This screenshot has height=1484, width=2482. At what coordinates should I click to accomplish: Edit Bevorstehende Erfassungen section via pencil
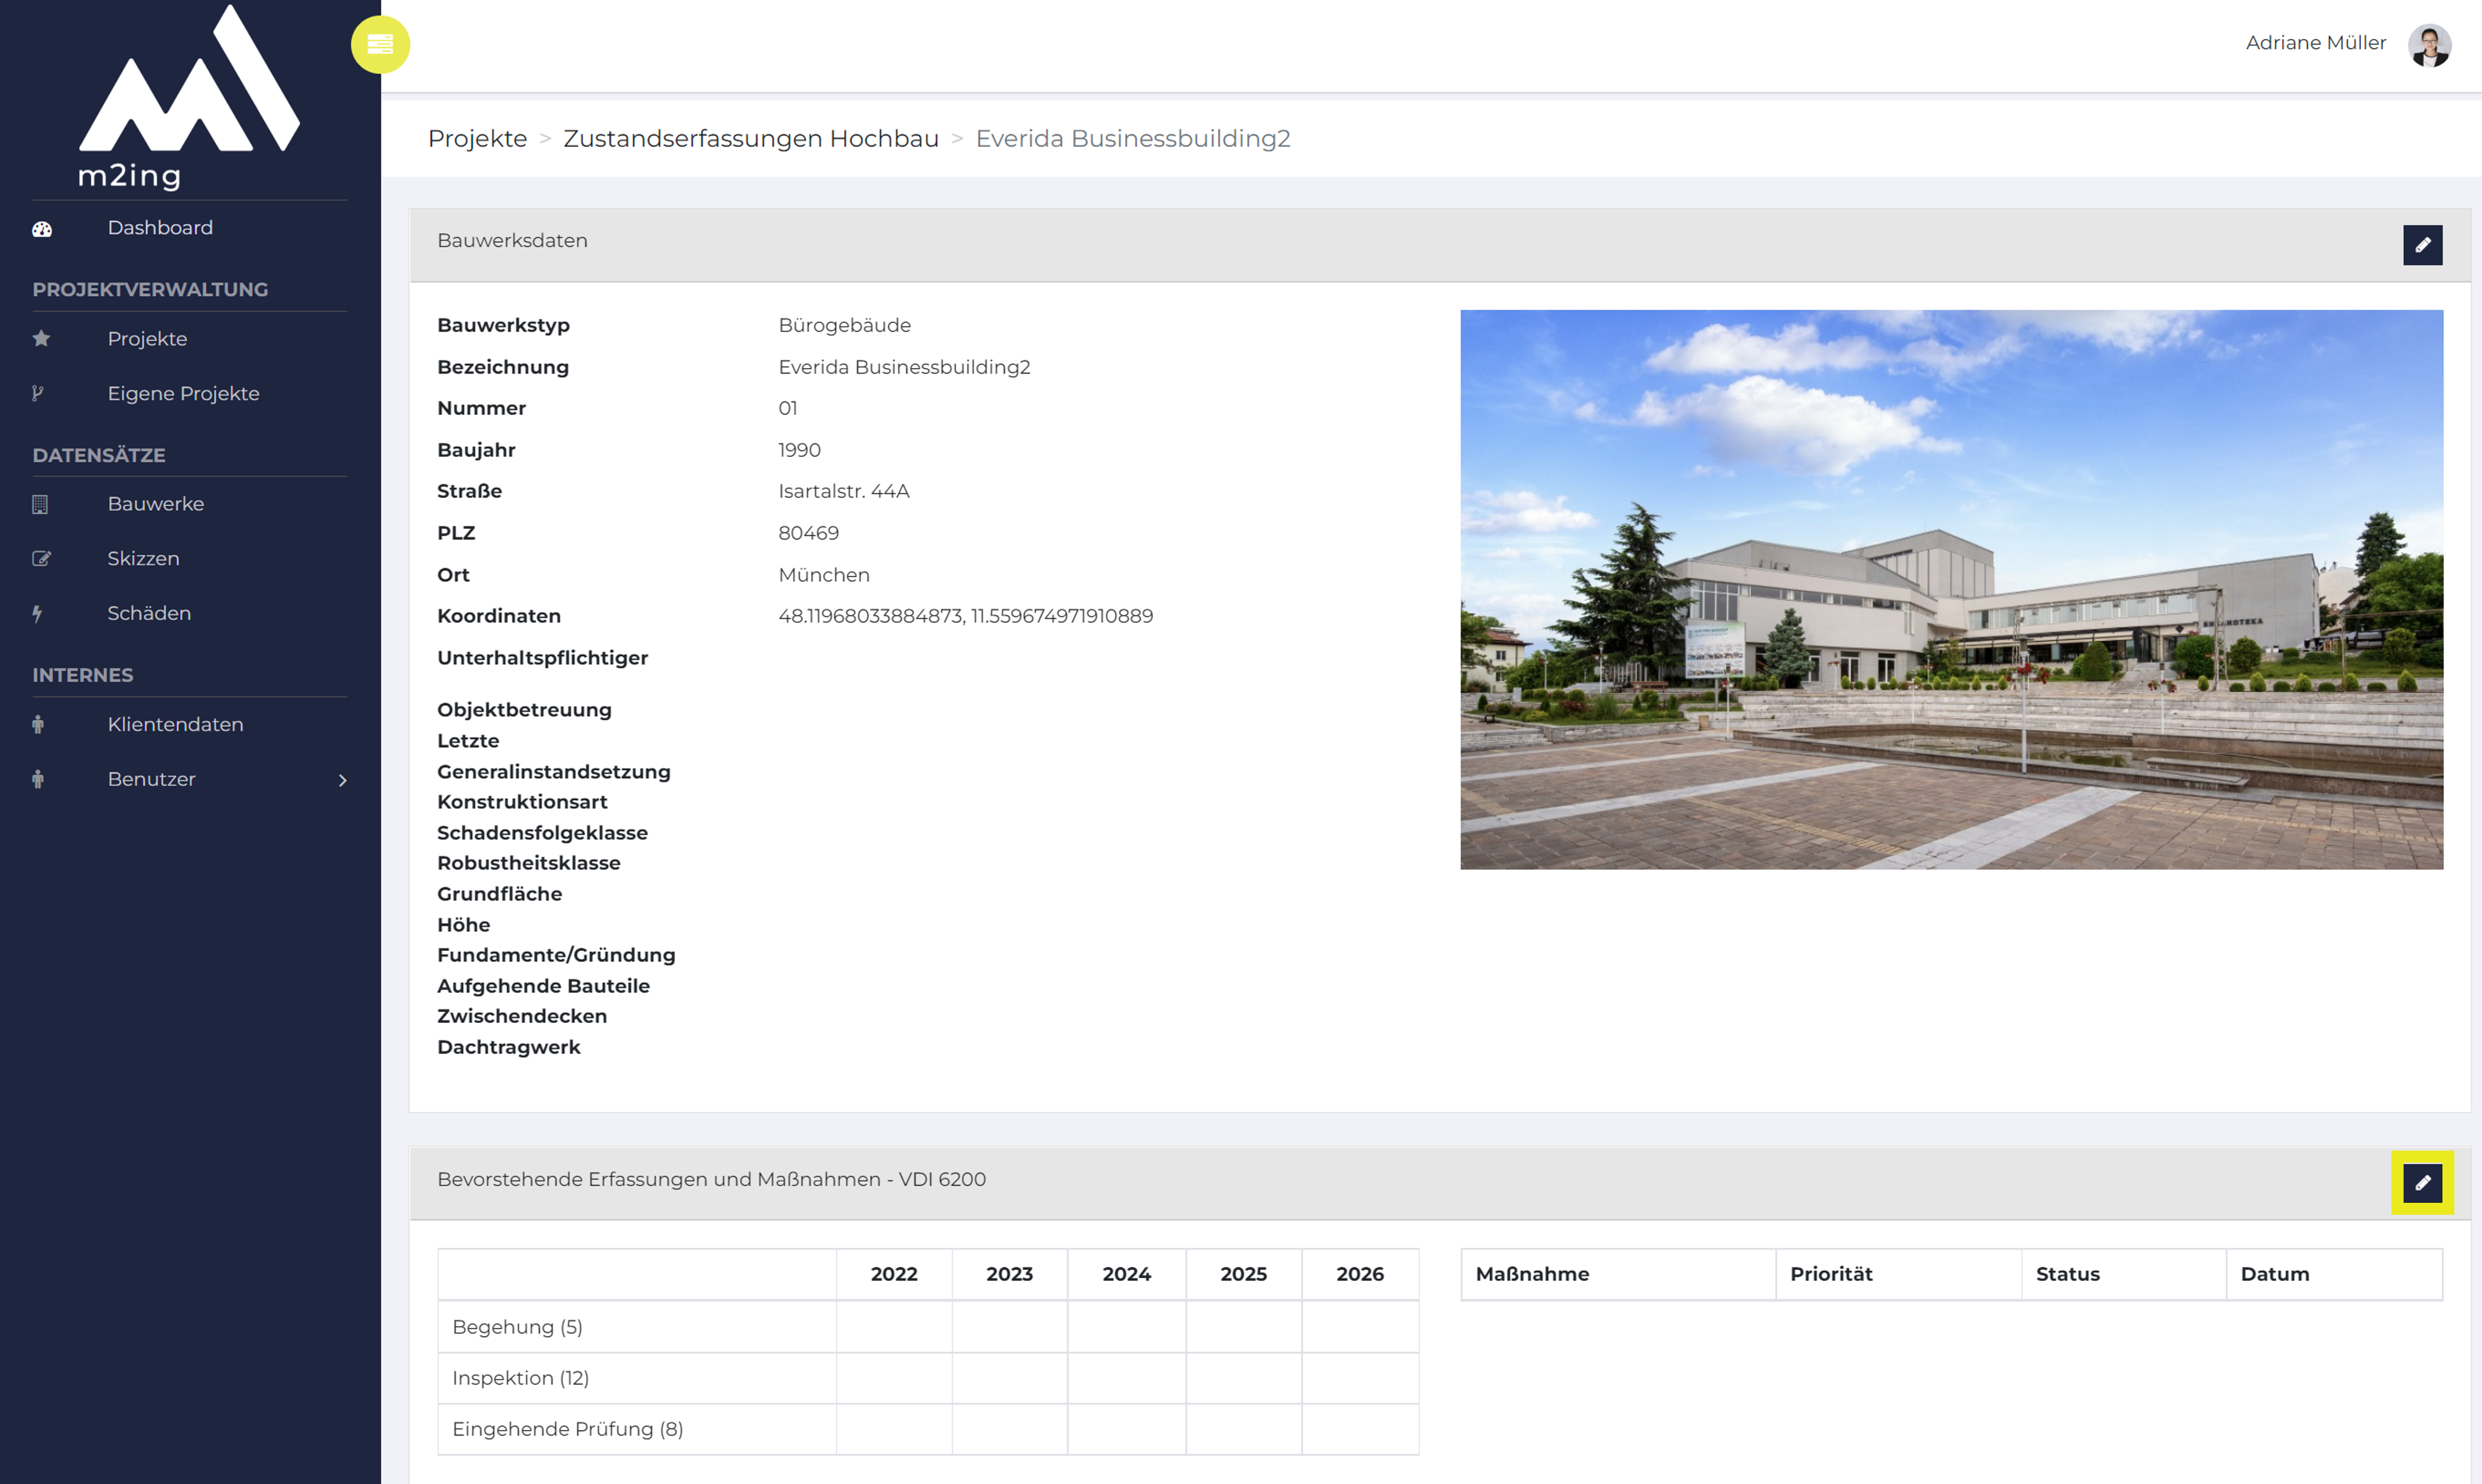[x=2422, y=1183]
